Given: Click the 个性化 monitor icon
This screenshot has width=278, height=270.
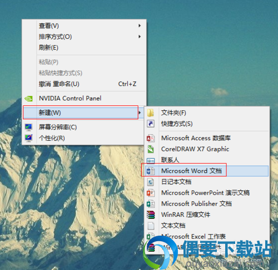Looking at the screenshot, I should tap(28, 138).
